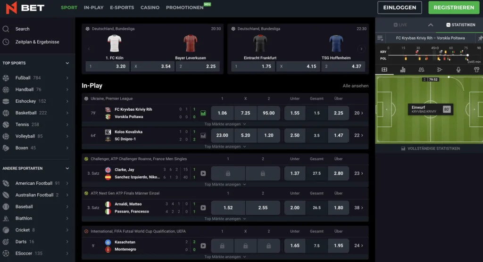The width and height of the screenshot is (483, 262).
Task: Expand the Eishockey category arrow
Action: click(x=67, y=101)
